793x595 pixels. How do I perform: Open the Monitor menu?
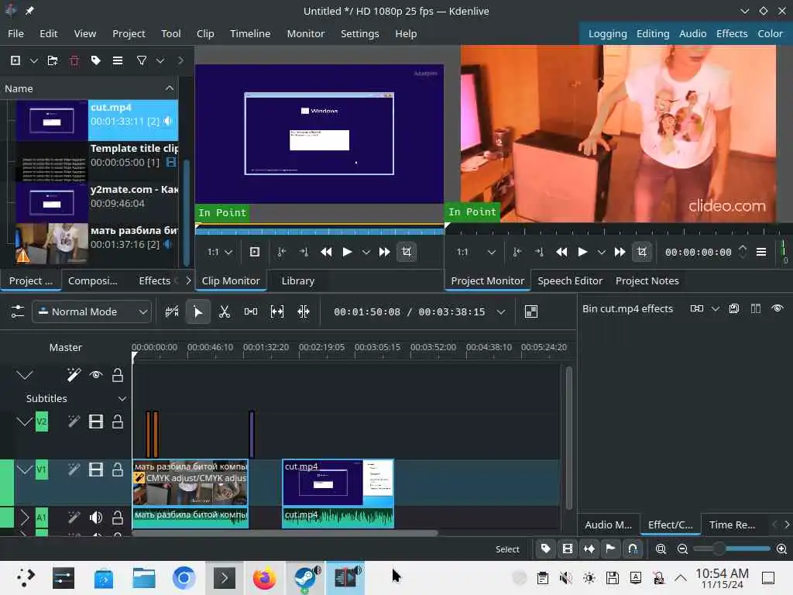[305, 33]
